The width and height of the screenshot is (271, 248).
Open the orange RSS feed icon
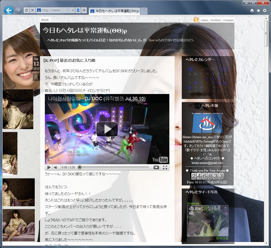[196, 19]
